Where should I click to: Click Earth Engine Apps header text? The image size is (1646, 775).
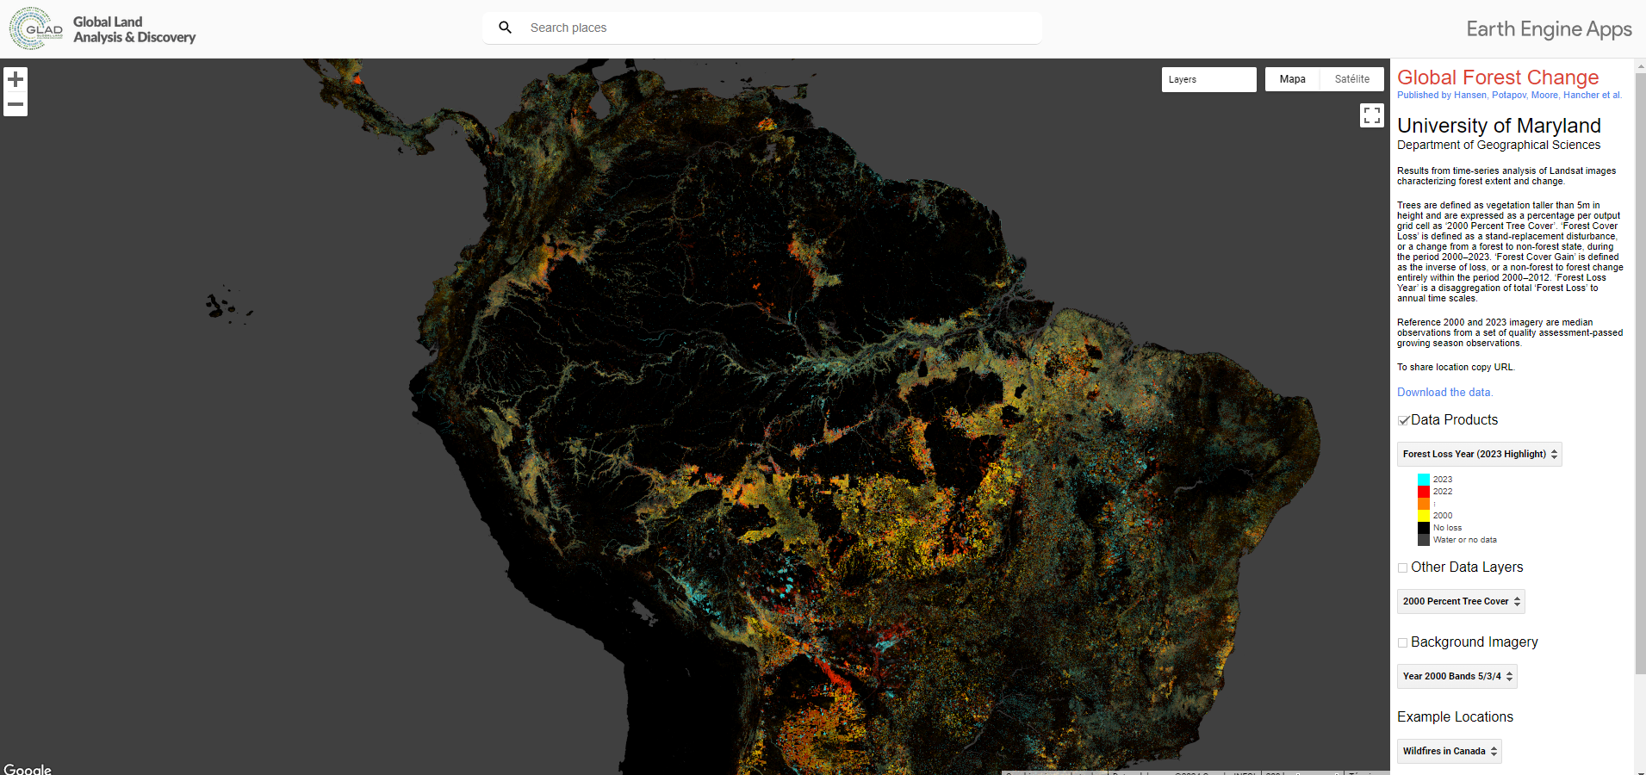pos(1549,29)
